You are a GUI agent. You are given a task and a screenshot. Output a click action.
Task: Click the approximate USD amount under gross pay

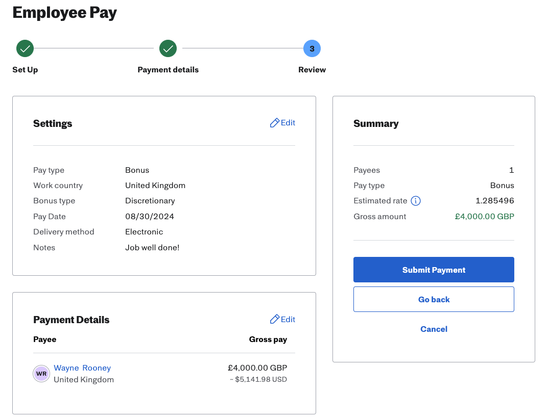258,380
